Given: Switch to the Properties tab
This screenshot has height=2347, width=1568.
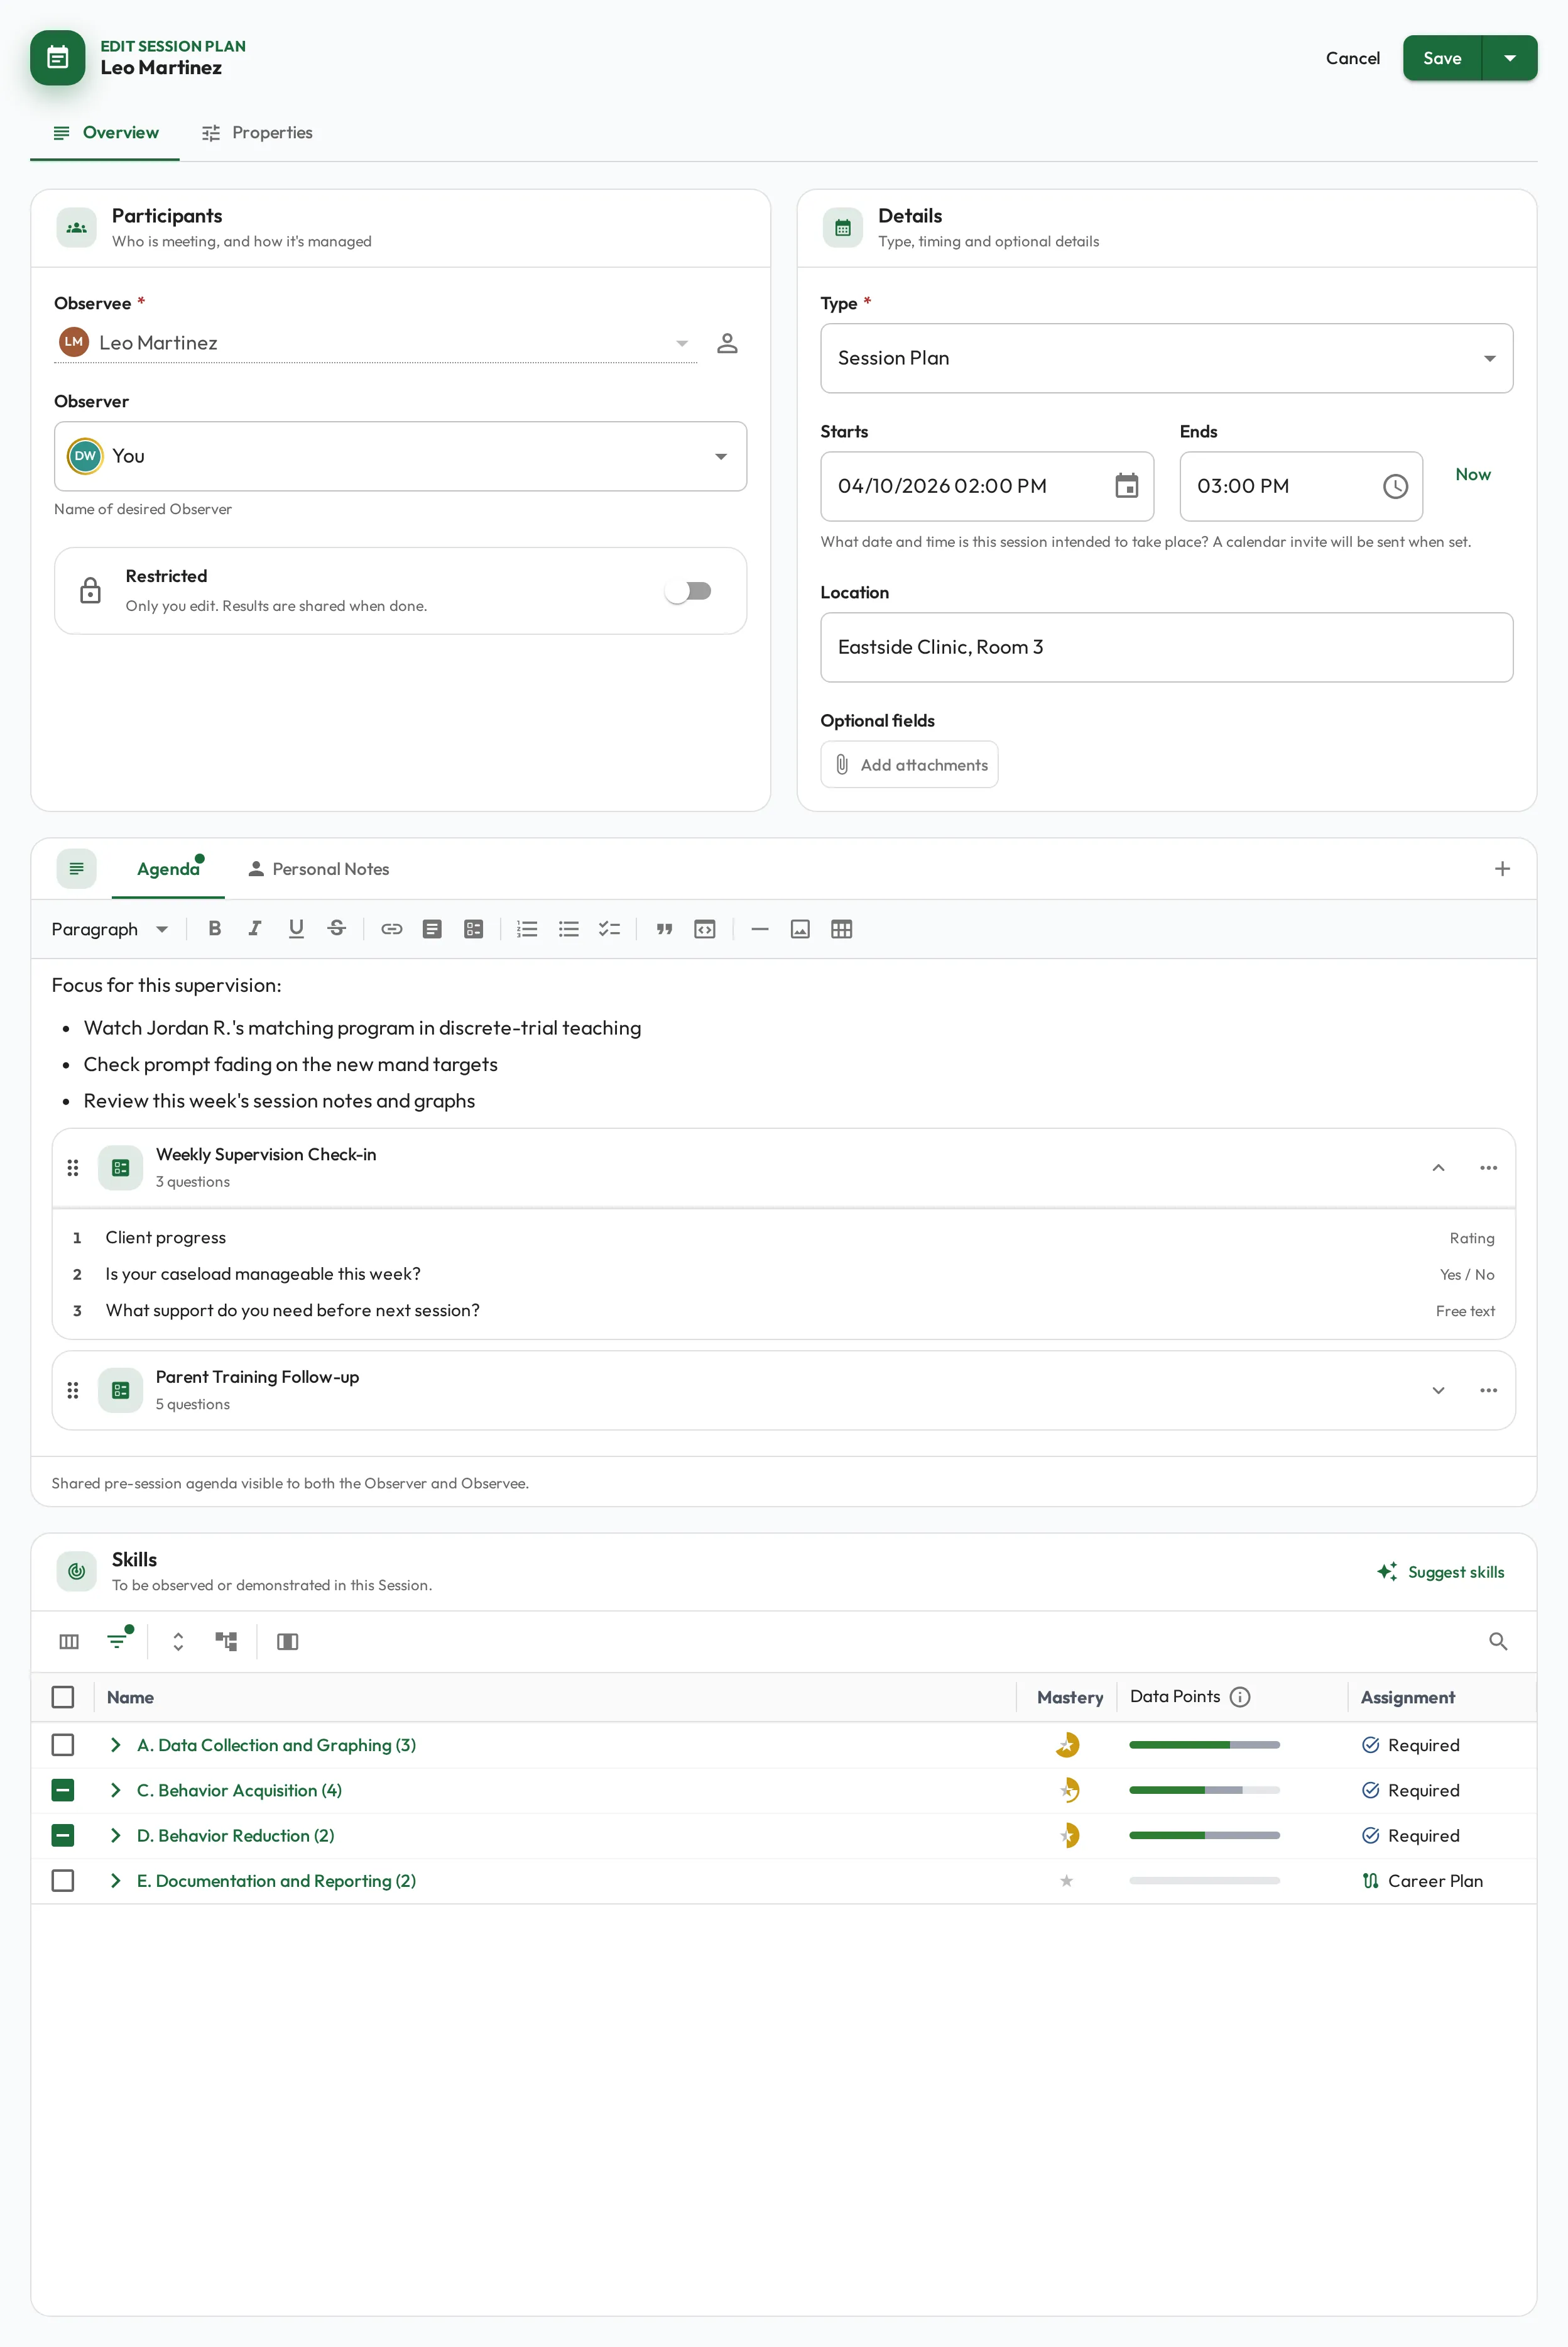Looking at the screenshot, I should click(258, 133).
